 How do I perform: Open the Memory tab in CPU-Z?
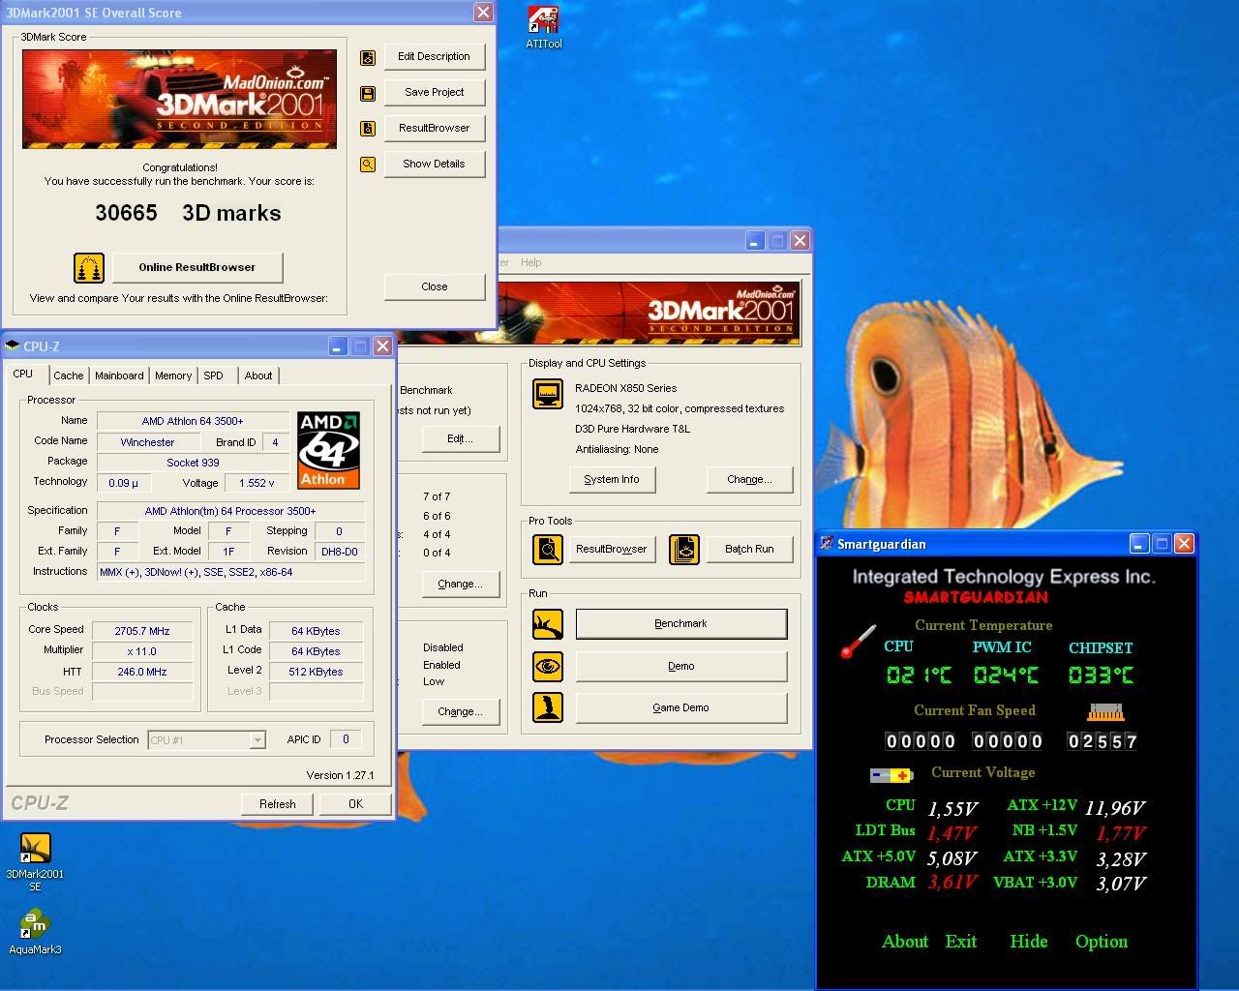coord(173,375)
